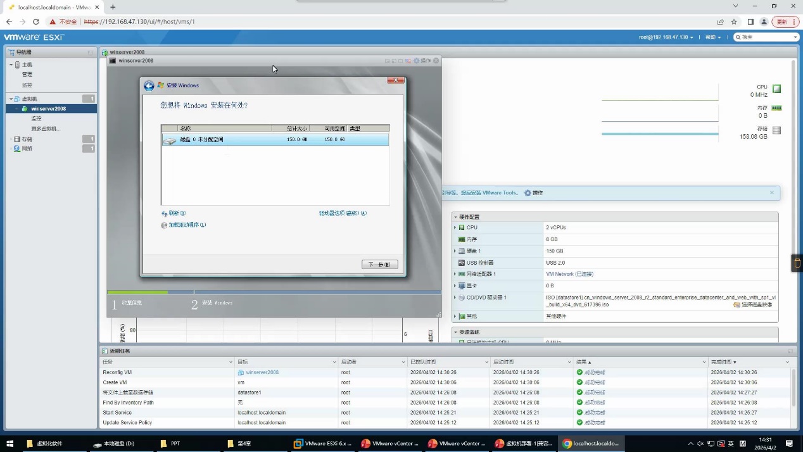Click the keyboard layout flag icon in console

click(408, 61)
